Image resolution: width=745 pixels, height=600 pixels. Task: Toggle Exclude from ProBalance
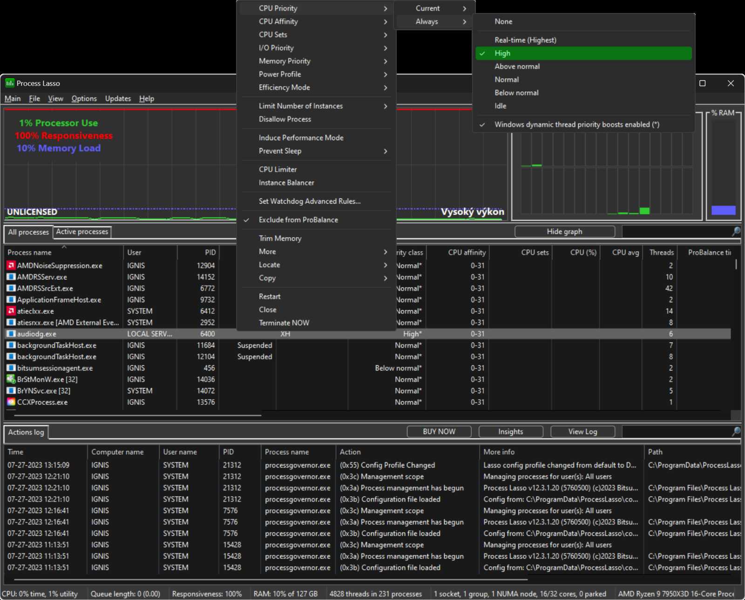click(x=317, y=220)
